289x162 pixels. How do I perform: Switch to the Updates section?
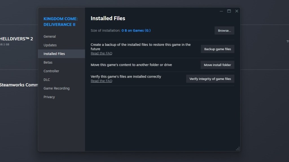(x=50, y=45)
